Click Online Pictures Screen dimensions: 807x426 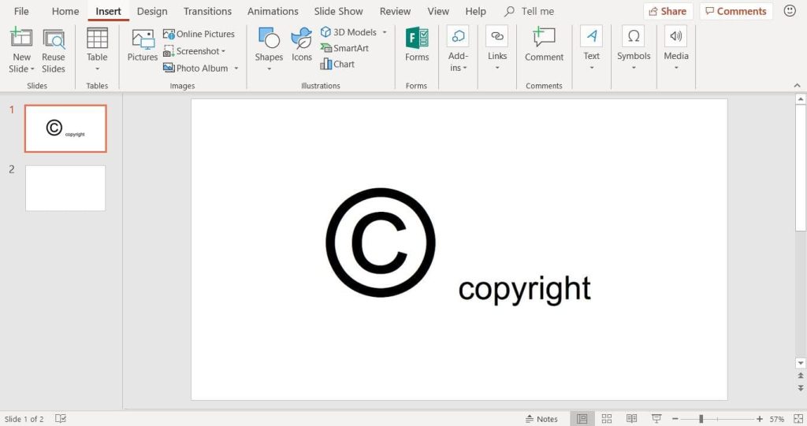199,34
